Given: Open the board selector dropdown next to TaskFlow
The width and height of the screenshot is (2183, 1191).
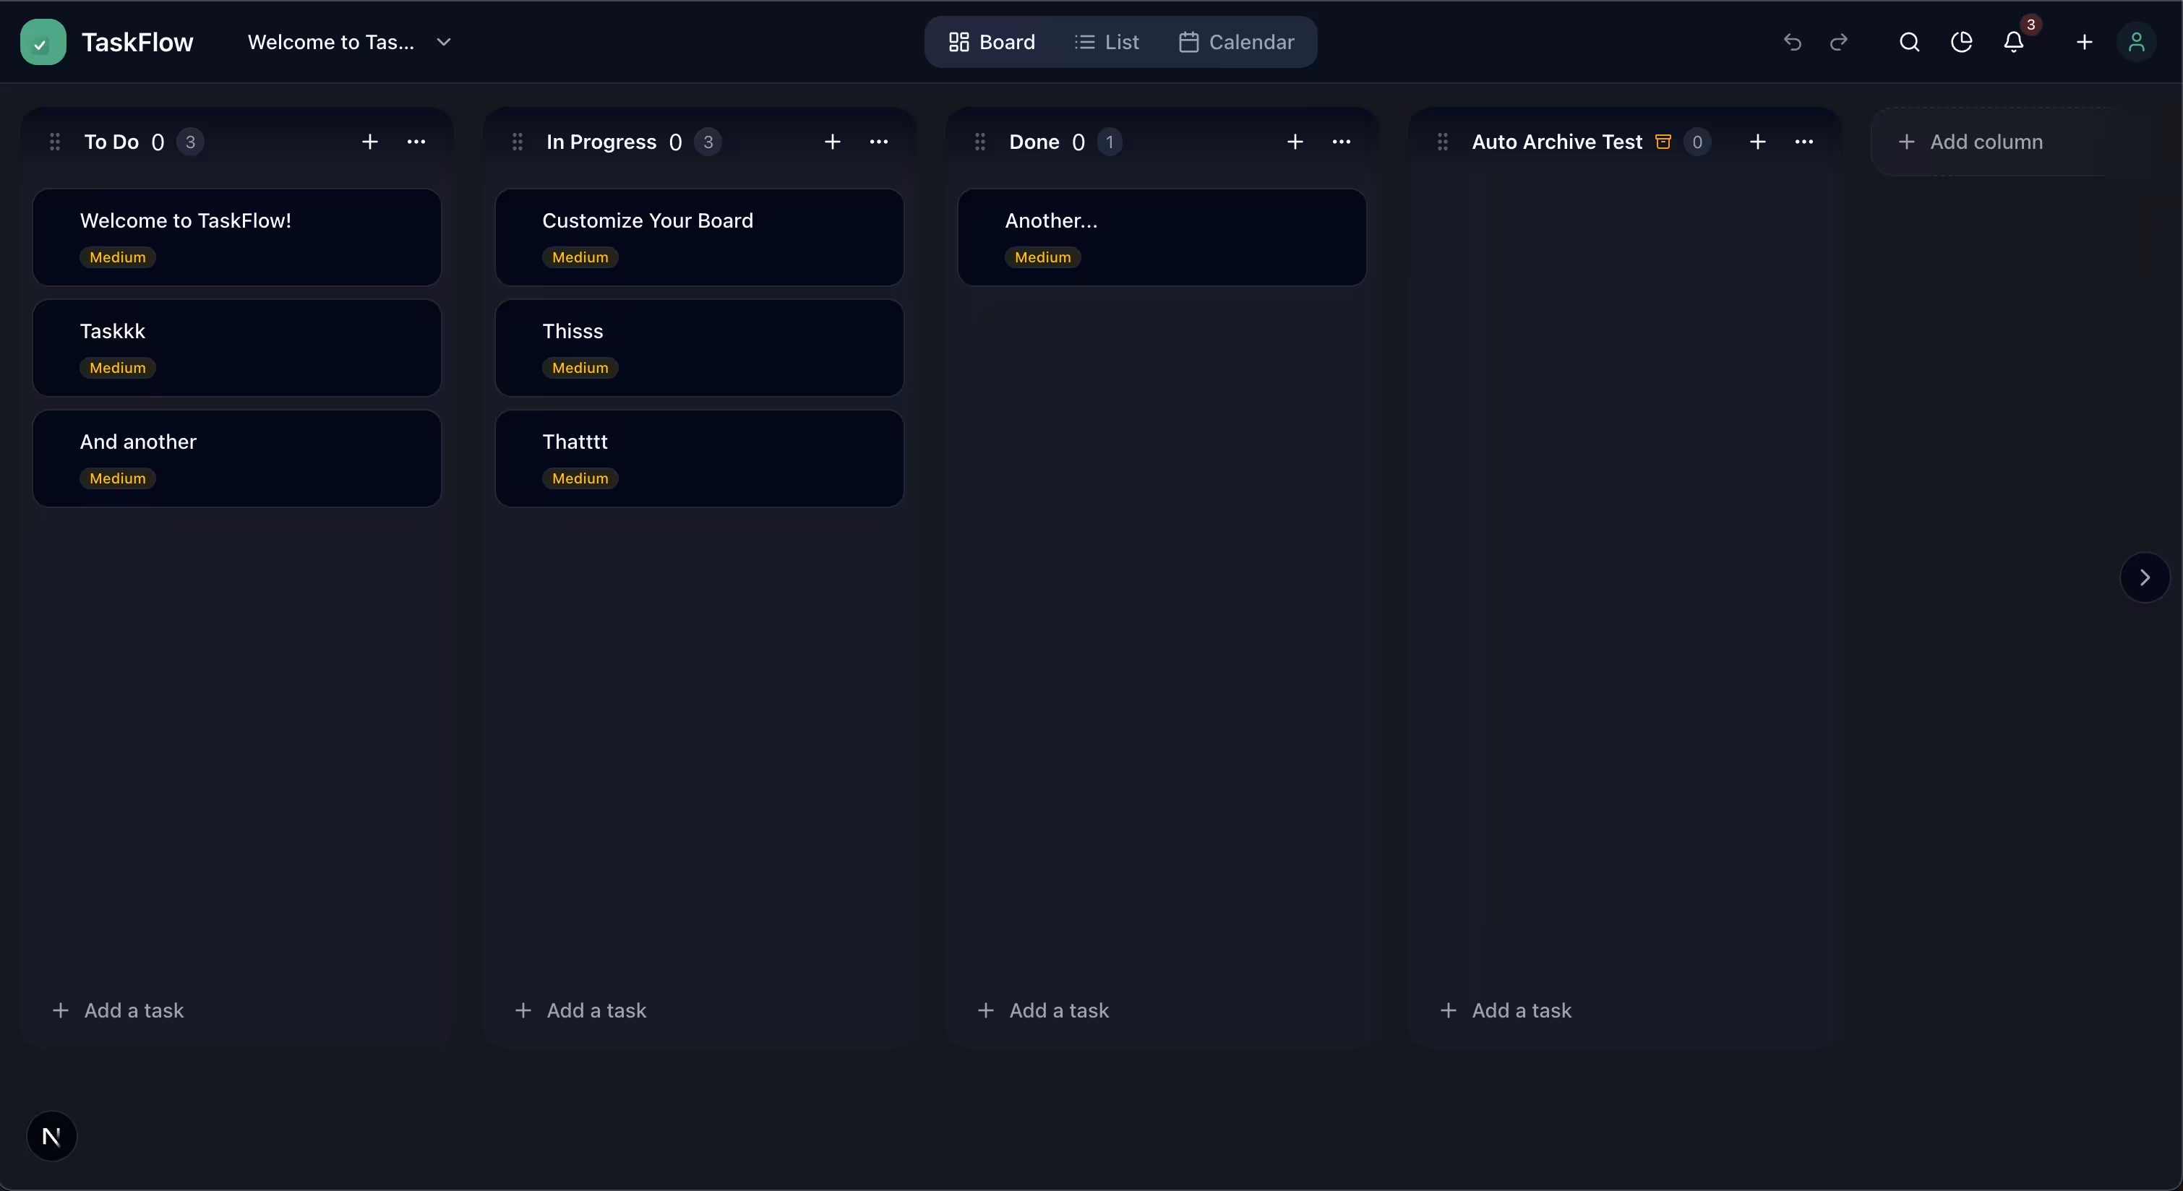Looking at the screenshot, I should [444, 41].
